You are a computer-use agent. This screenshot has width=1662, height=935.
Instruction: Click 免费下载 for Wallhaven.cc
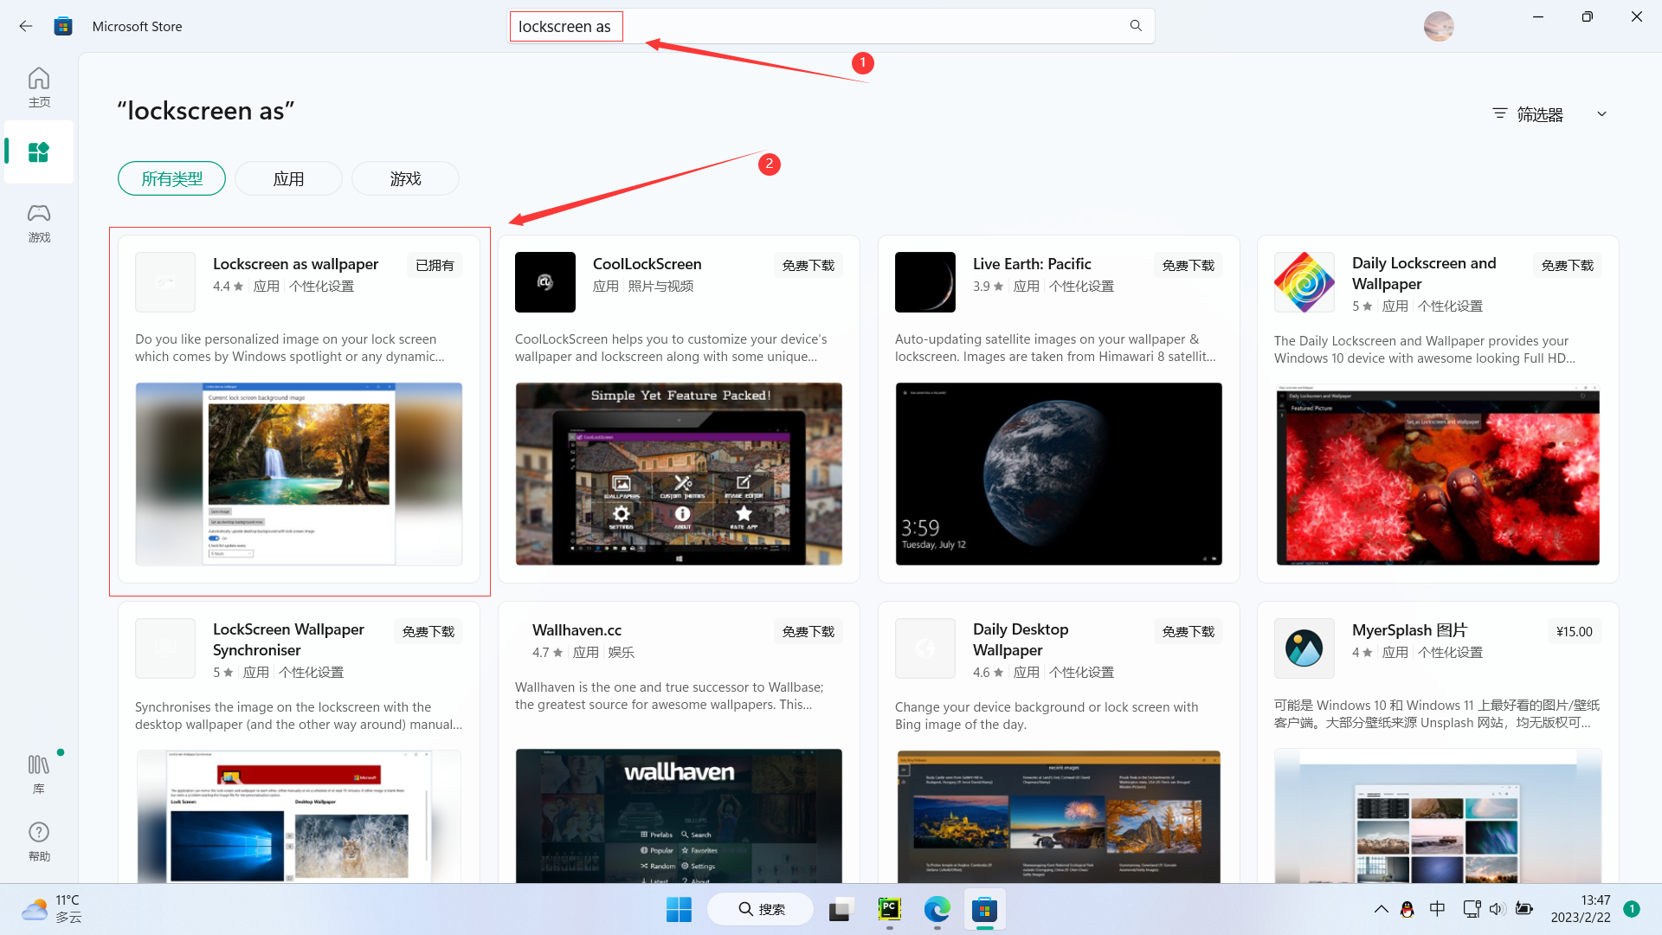(x=808, y=631)
